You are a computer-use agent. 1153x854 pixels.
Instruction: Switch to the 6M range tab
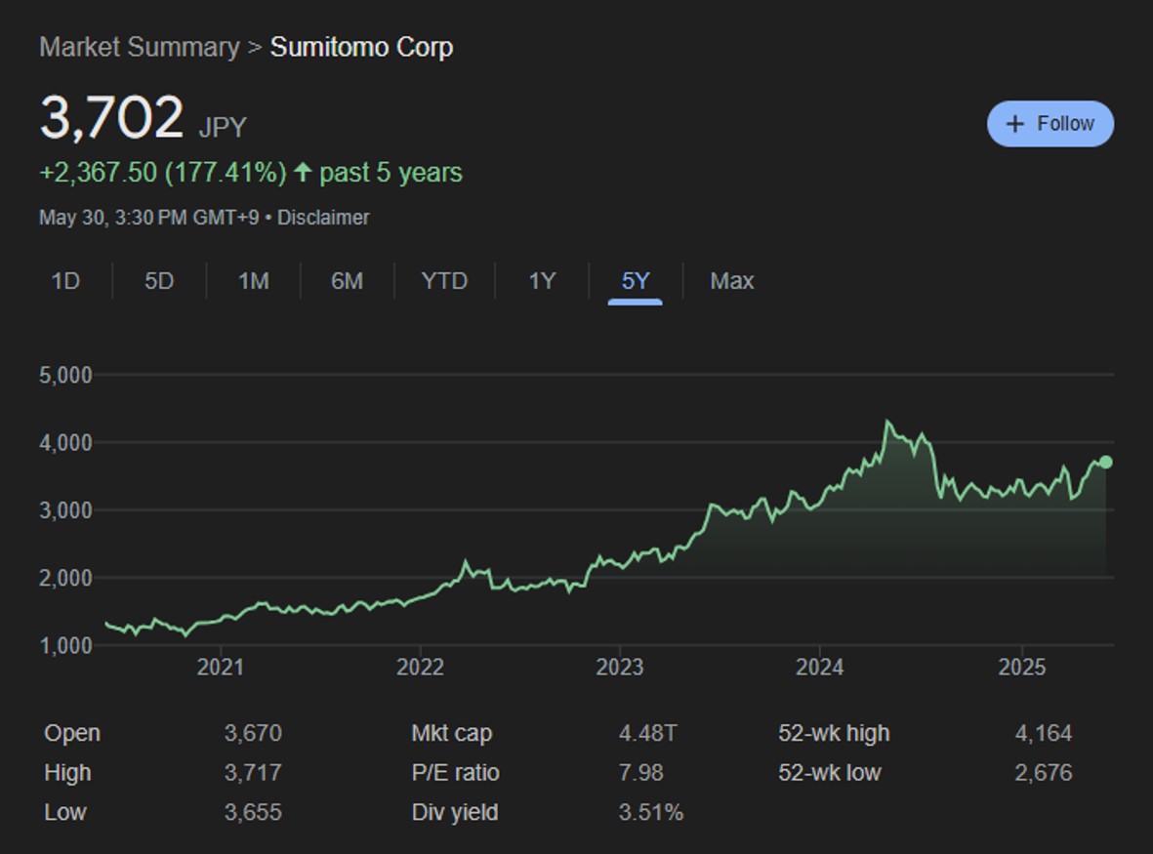pyautogui.click(x=348, y=281)
